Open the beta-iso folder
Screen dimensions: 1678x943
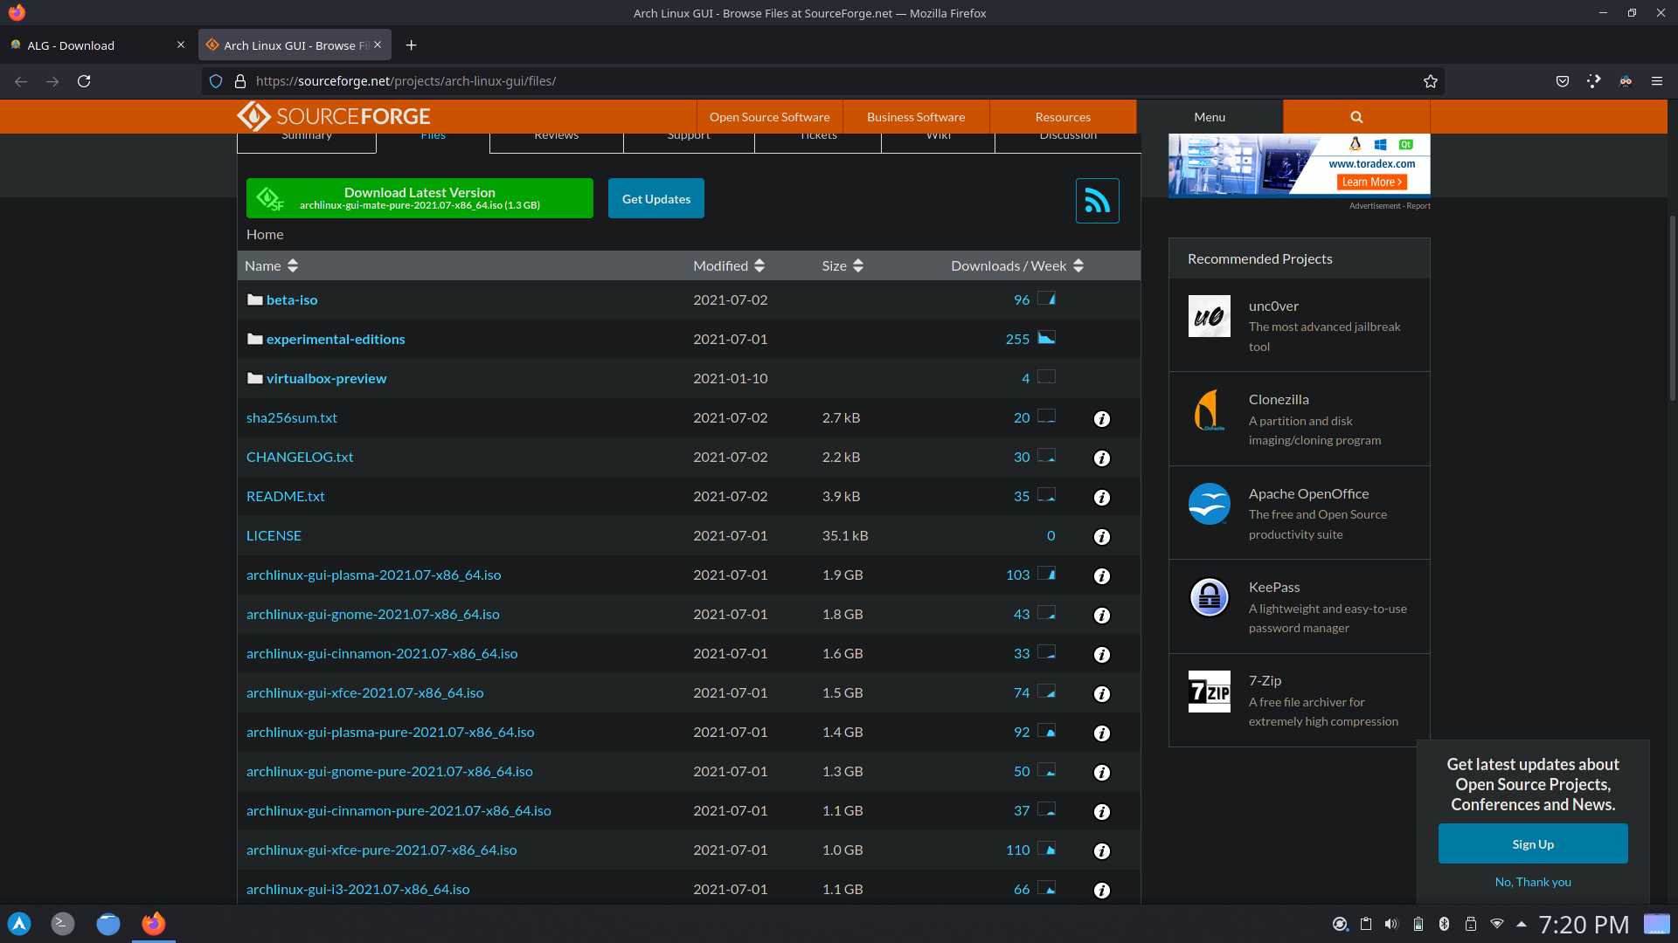[292, 299]
